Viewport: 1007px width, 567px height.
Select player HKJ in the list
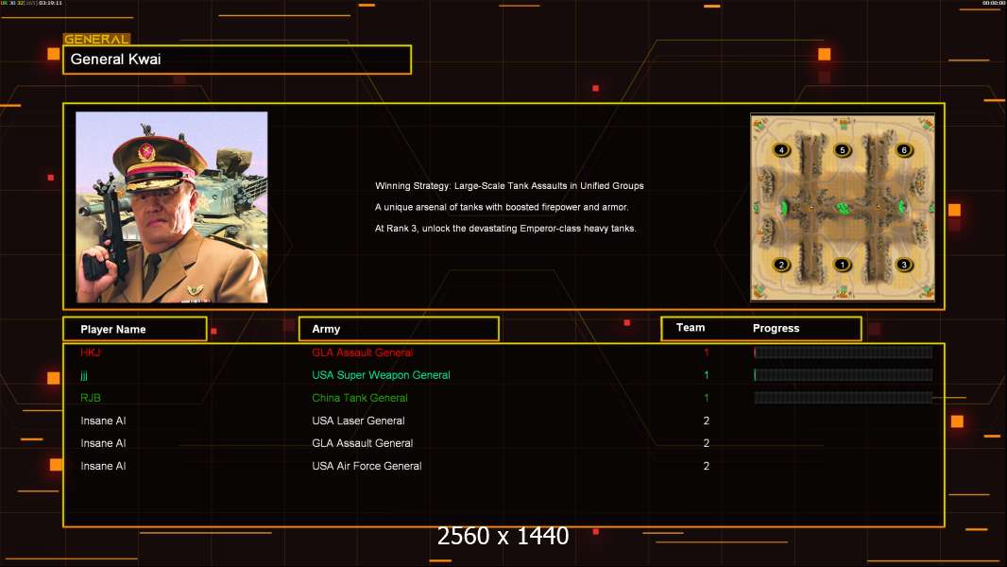(91, 352)
